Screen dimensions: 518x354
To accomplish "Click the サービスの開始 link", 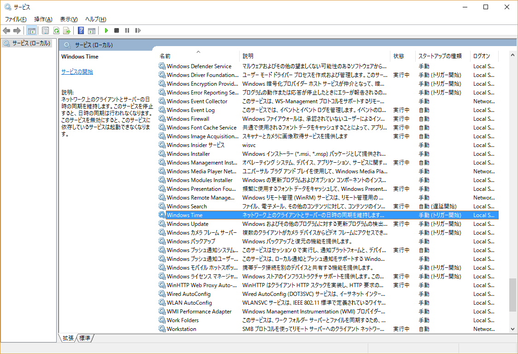I will tap(77, 72).
